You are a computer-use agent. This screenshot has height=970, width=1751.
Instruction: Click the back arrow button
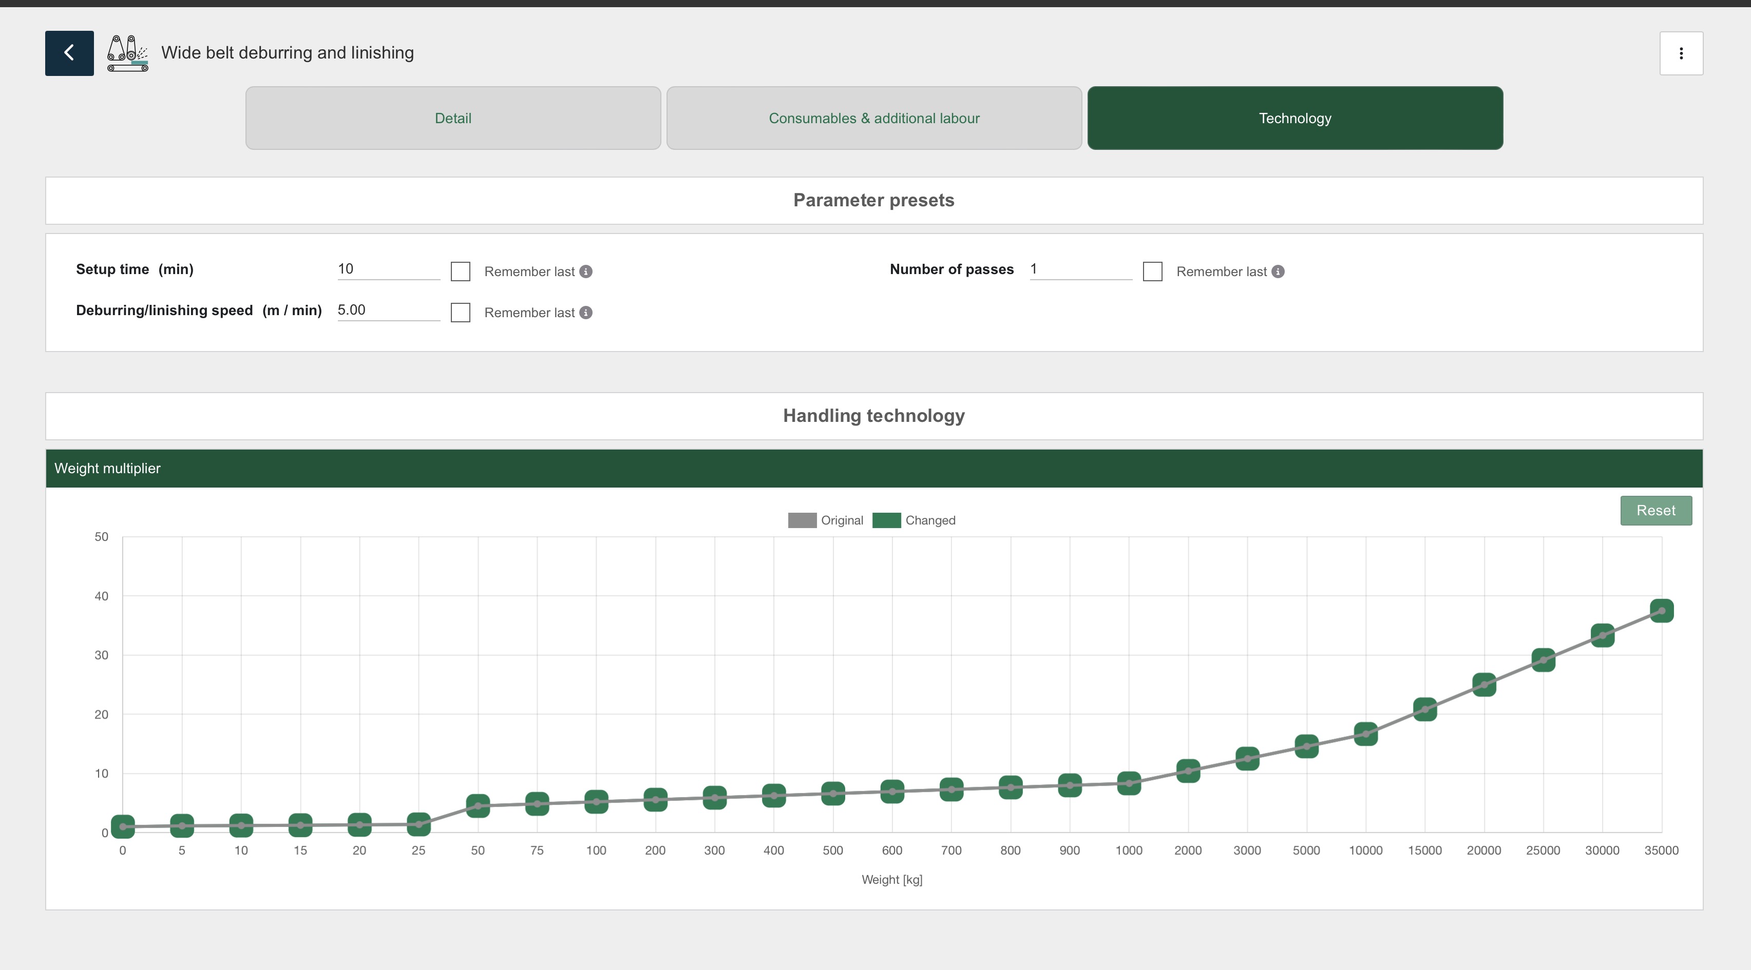pos(69,53)
